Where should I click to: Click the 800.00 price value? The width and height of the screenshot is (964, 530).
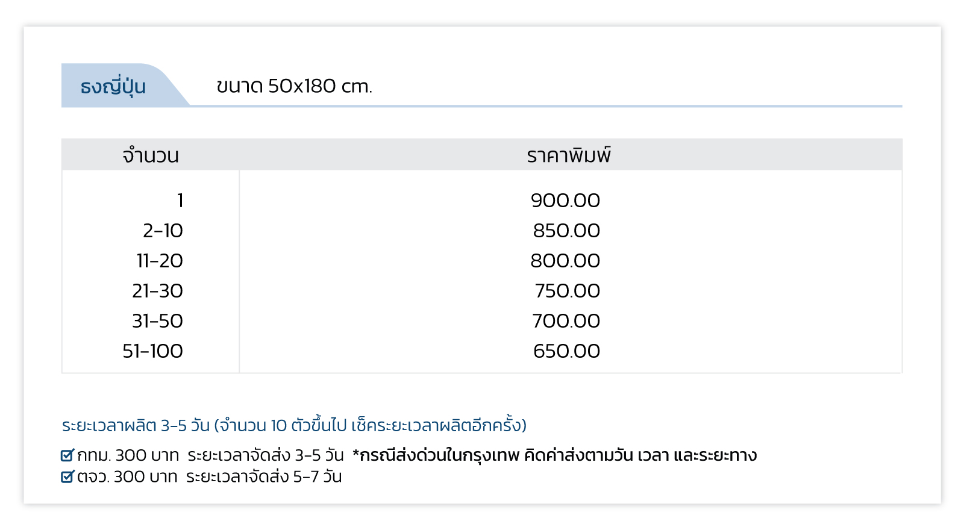[565, 260]
